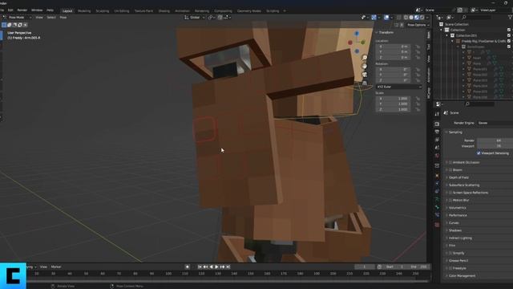Open the View Layer properties tab icon
Screen dimensions: 513x289
[x=437, y=140]
